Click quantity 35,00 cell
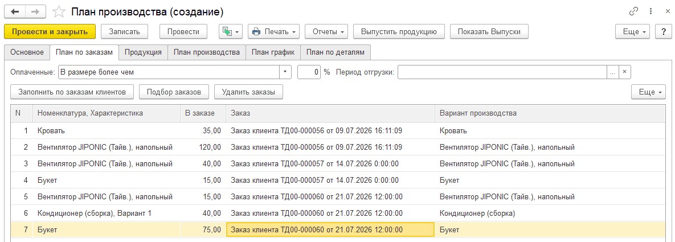 (203, 130)
